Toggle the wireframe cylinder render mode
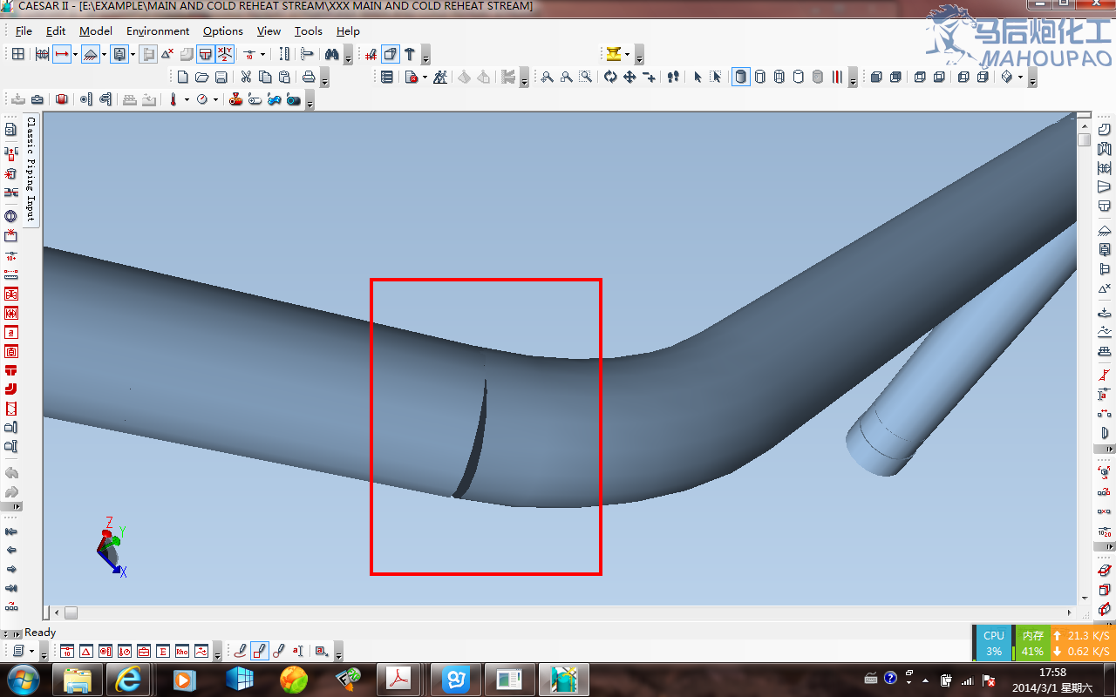 (x=779, y=77)
